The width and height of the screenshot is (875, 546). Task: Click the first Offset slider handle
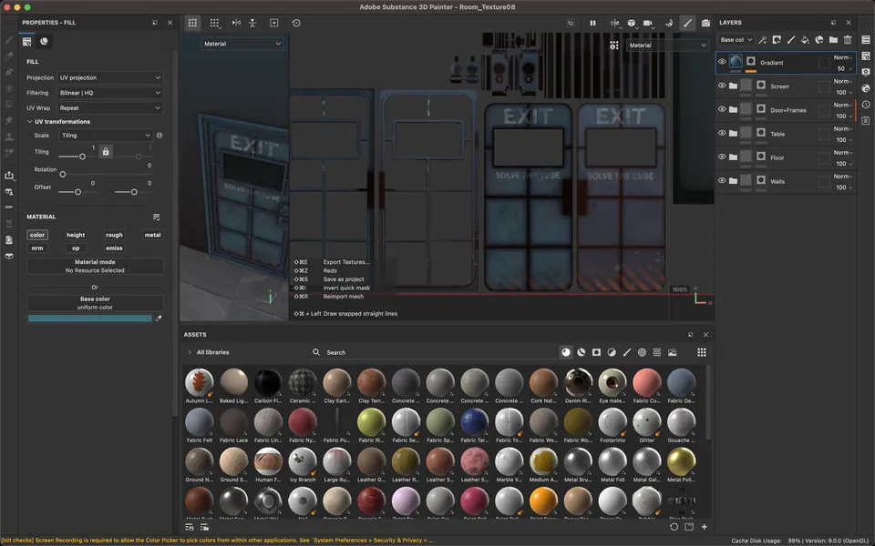77,192
